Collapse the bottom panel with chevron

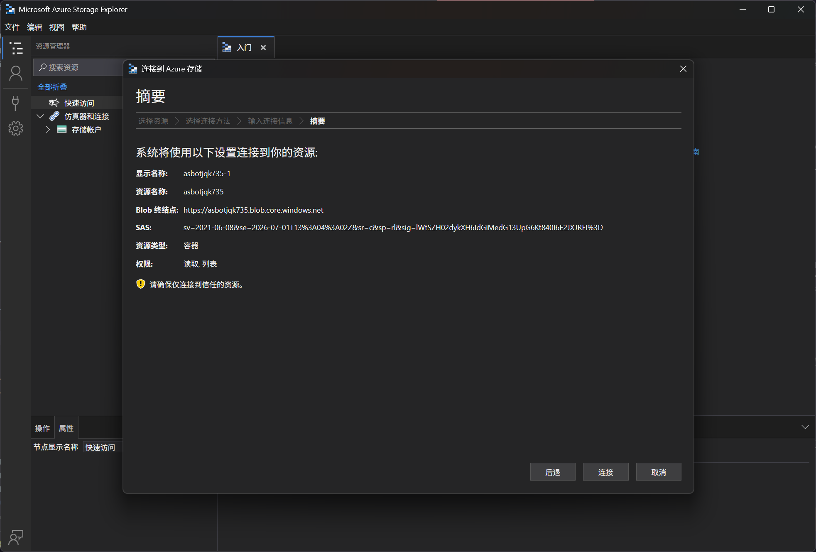[x=805, y=427]
